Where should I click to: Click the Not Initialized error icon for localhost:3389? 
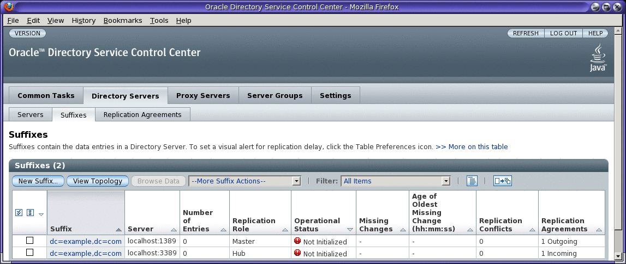(297, 253)
